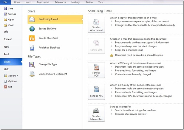Screen dimensions: 184x130
Task: Click the Open folder icon
Action: [x=5, y=19]
